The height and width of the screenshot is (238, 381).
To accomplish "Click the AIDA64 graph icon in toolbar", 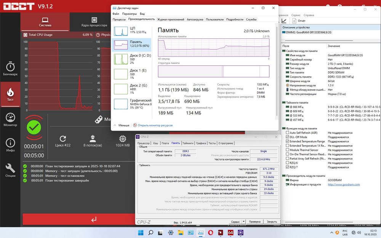I will (x=284, y=21).
